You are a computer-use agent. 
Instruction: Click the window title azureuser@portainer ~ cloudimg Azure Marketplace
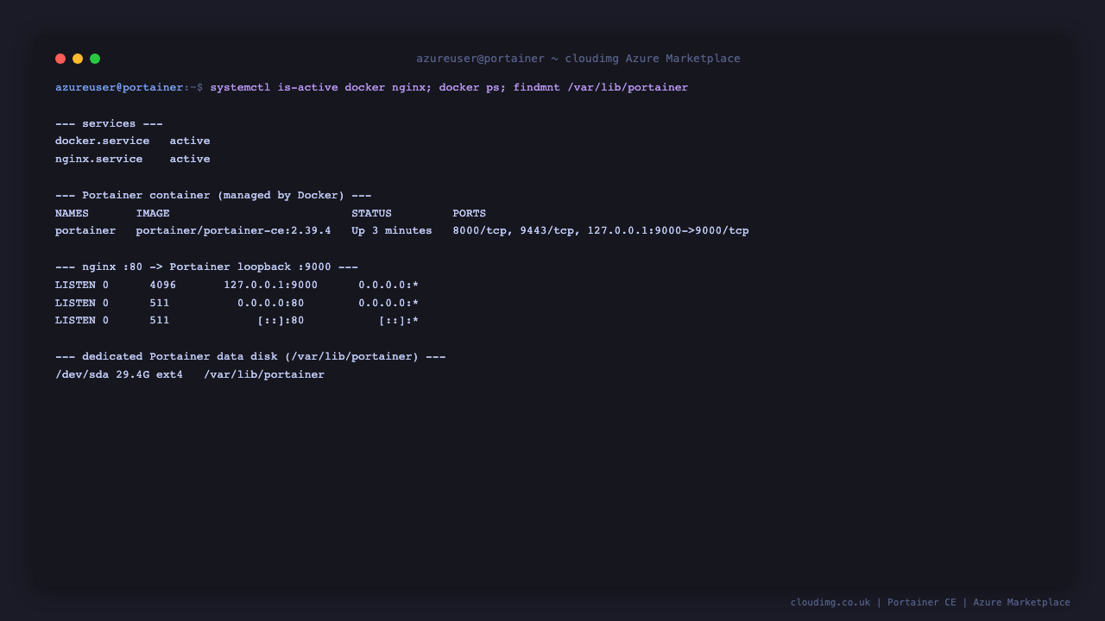[x=578, y=59]
